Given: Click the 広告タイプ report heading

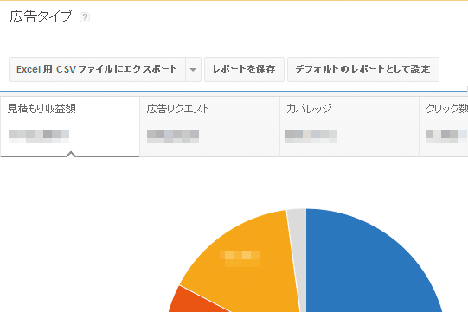Looking at the screenshot, I should pyautogui.click(x=41, y=16).
